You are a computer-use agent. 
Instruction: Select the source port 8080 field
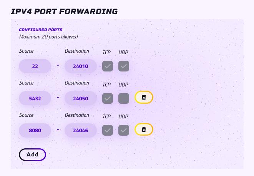tap(35, 130)
